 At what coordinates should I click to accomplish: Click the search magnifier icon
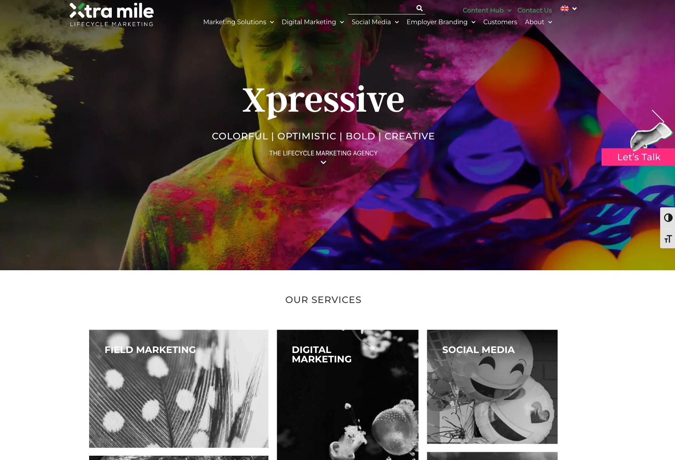click(x=419, y=8)
